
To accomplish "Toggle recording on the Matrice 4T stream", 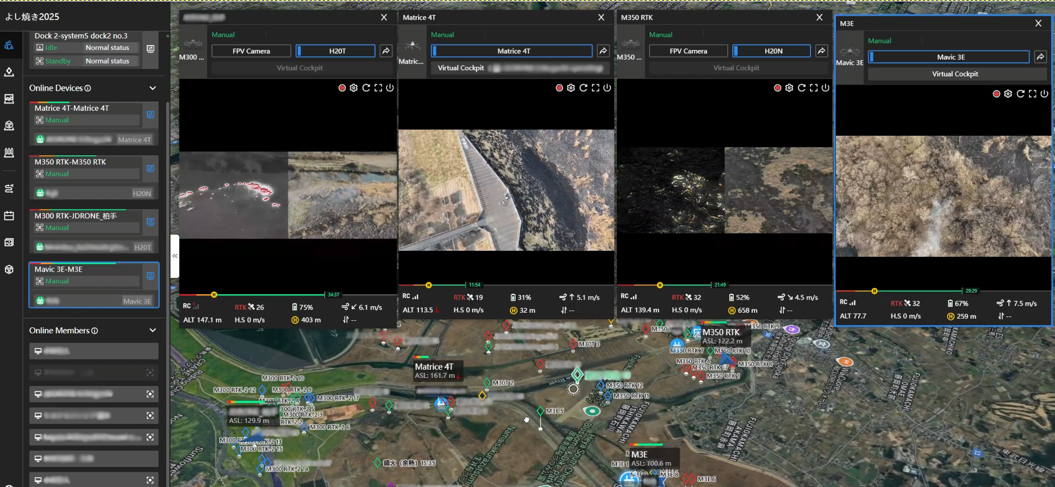I will 559,88.
